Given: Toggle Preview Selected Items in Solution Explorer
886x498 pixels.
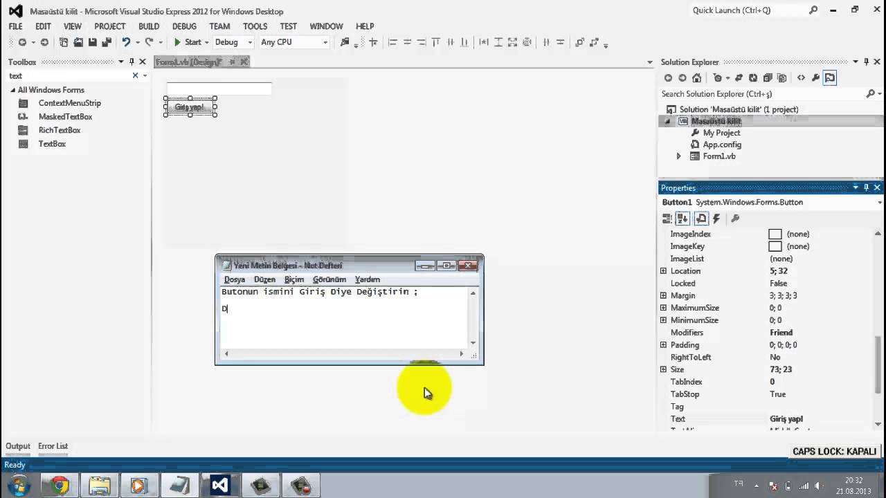Looking at the screenshot, I should (x=830, y=78).
